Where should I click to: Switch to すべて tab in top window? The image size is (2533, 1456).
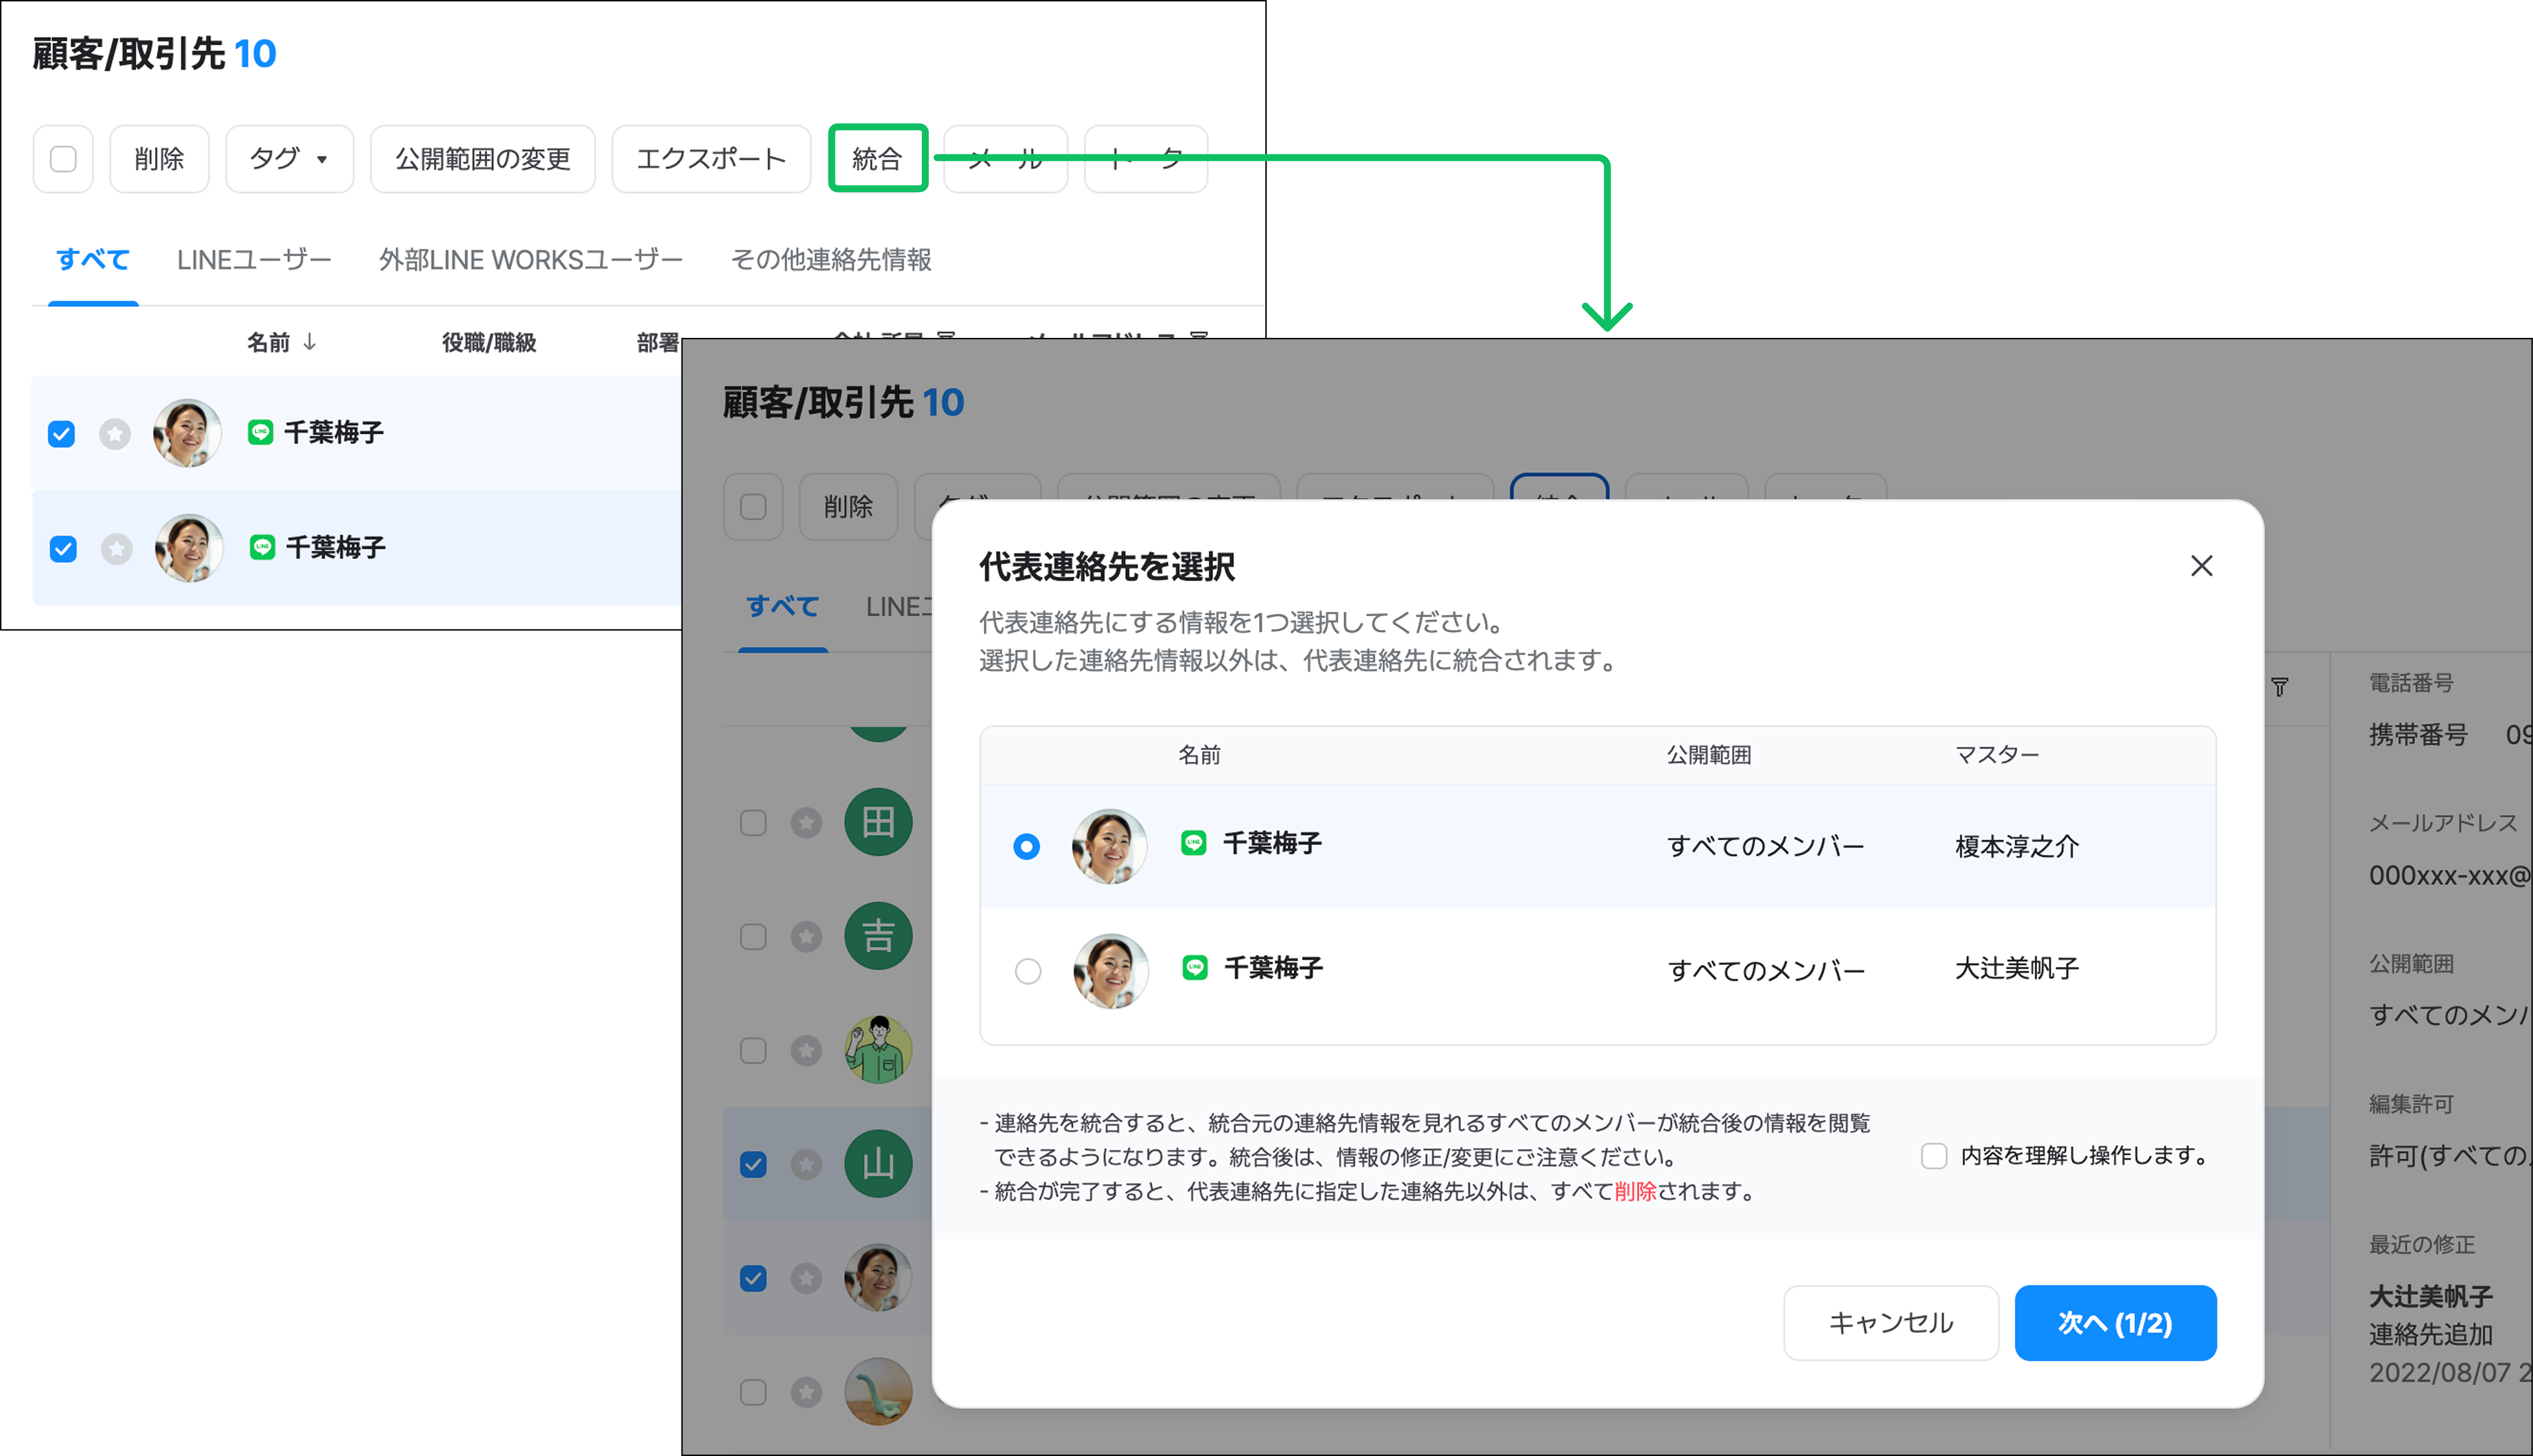coord(92,260)
